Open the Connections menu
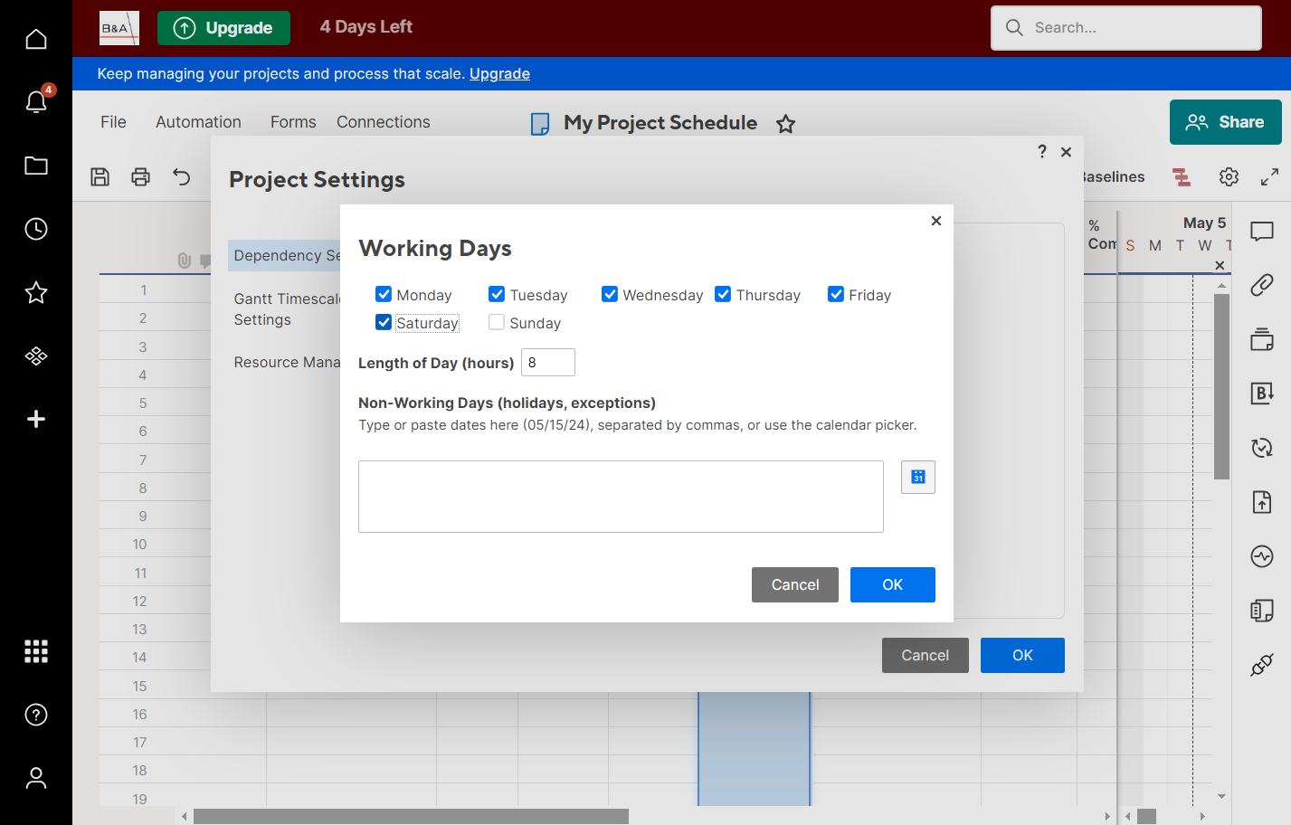 (384, 122)
